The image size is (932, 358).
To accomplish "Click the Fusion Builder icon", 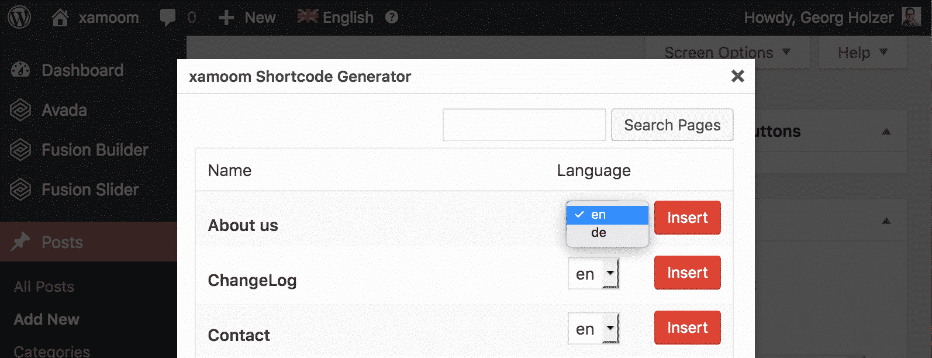I will pos(20,150).
